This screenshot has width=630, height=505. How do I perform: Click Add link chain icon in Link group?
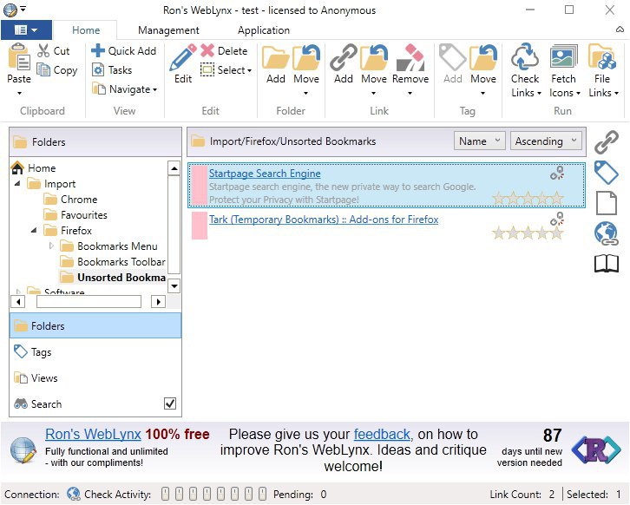coord(344,57)
